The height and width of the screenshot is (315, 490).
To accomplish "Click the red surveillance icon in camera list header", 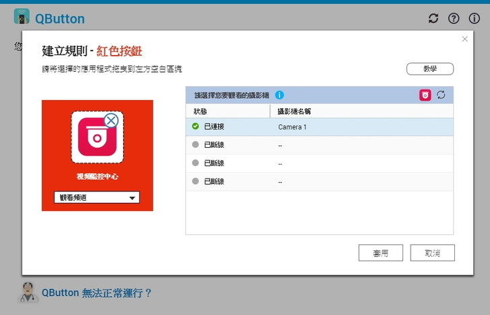I will [x=425, y=95].
